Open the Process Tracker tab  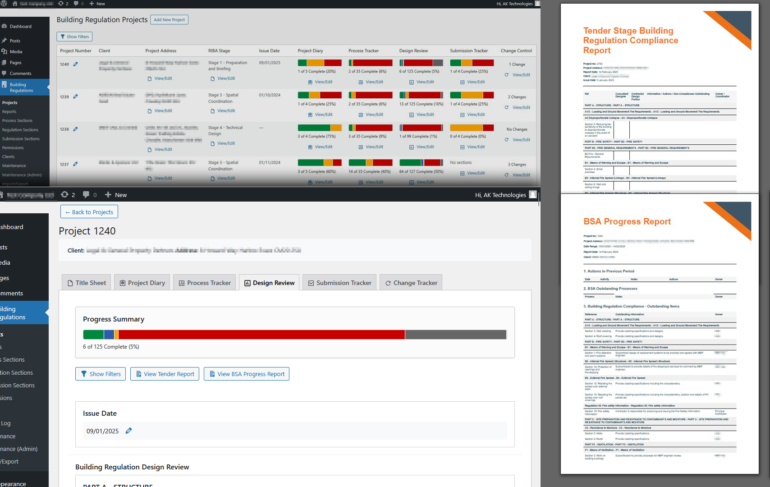205,283
